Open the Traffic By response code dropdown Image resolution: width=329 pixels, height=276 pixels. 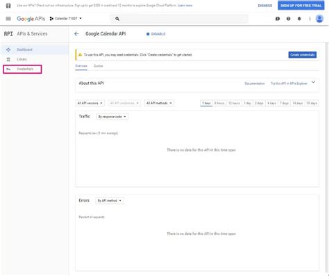tap(112, 117)
